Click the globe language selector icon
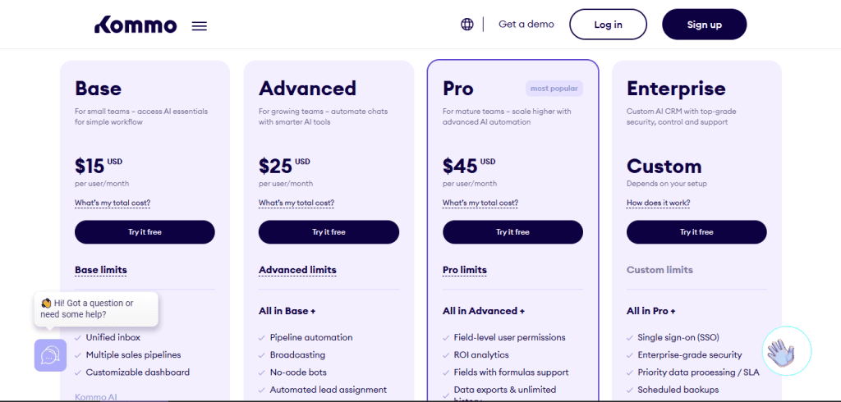The width and height of the screenshot is (841, 402). [x=467, y=25]
